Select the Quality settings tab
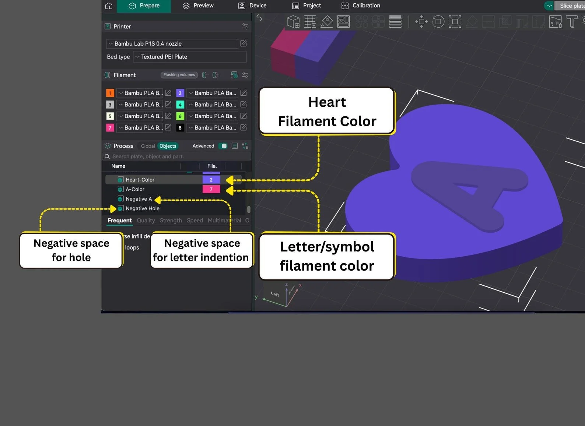 (x=146, y=221)
